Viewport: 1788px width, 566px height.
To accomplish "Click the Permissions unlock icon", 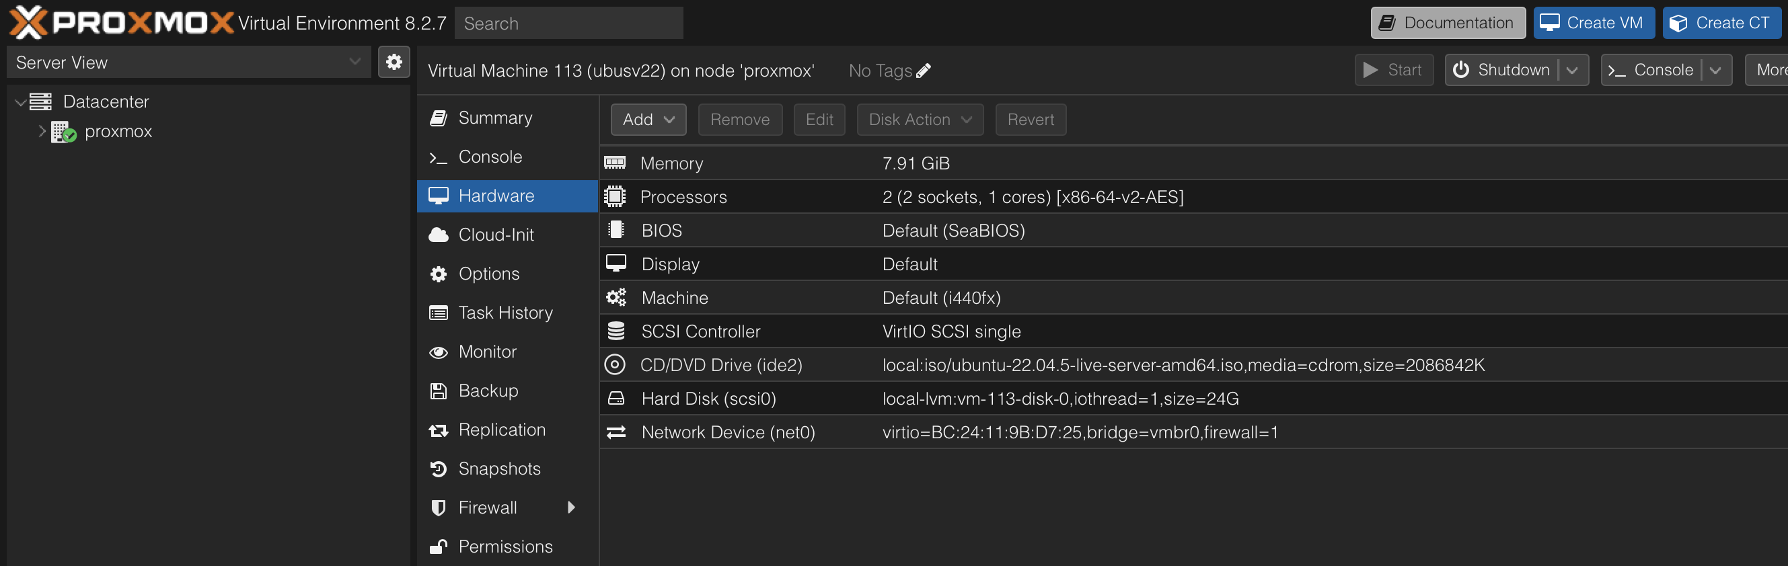I will 438,547.
